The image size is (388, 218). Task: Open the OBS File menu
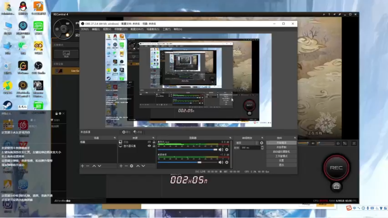tap(84, 29)
